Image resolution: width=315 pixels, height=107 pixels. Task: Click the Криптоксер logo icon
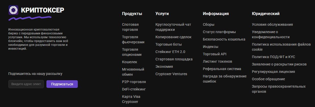(x=13, y=10)
